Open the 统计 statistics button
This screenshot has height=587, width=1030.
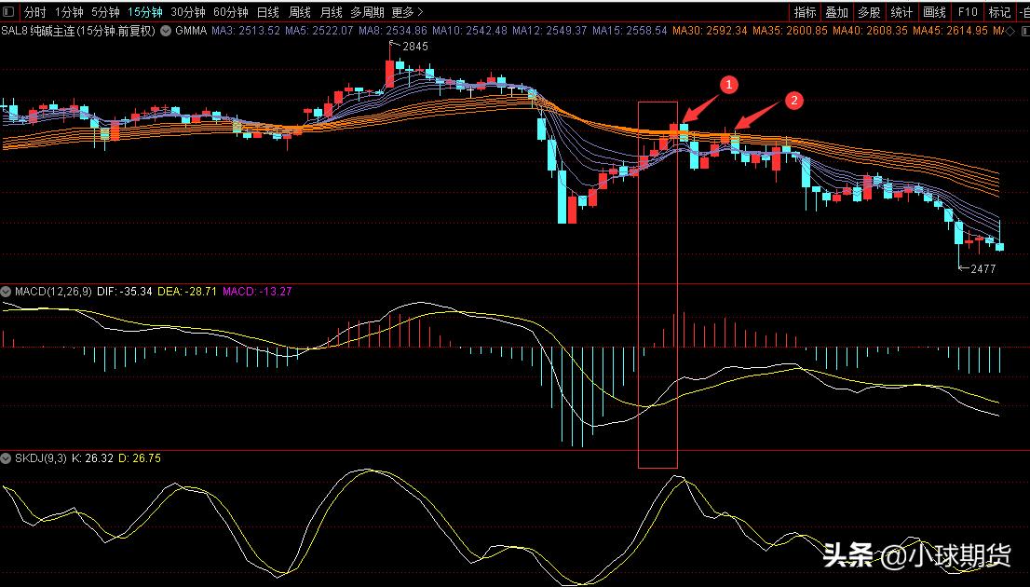901,12
